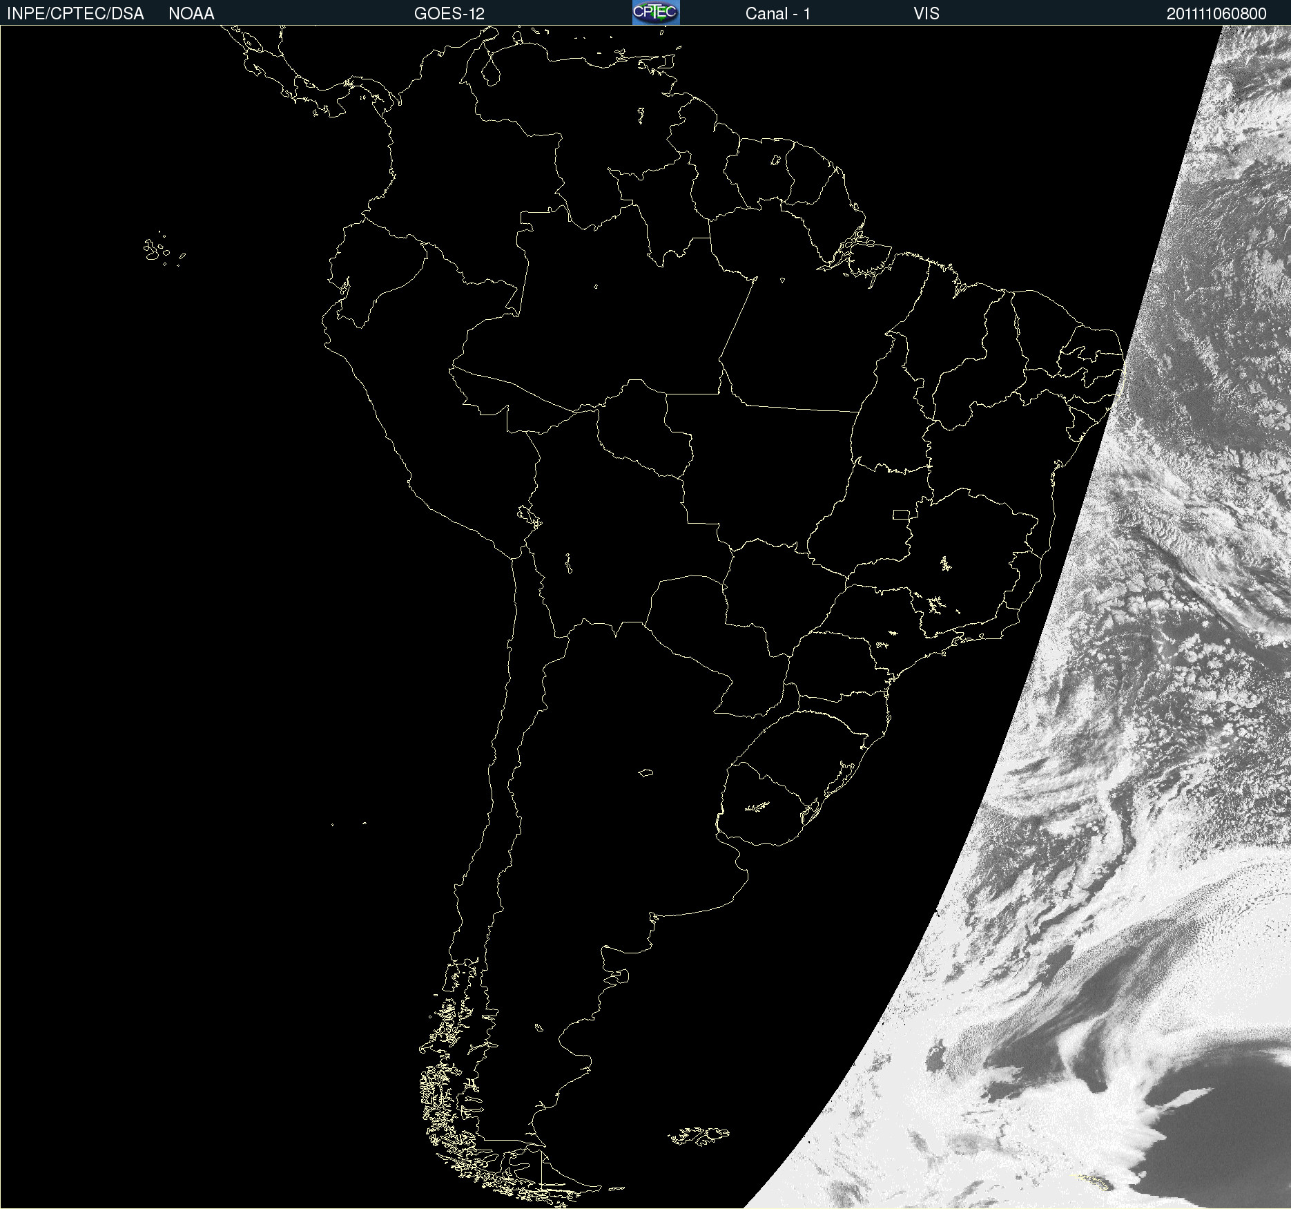The image size is (1291, 1209).
Task: Click the CPTEC logo in header
Action: coord(656,12)
